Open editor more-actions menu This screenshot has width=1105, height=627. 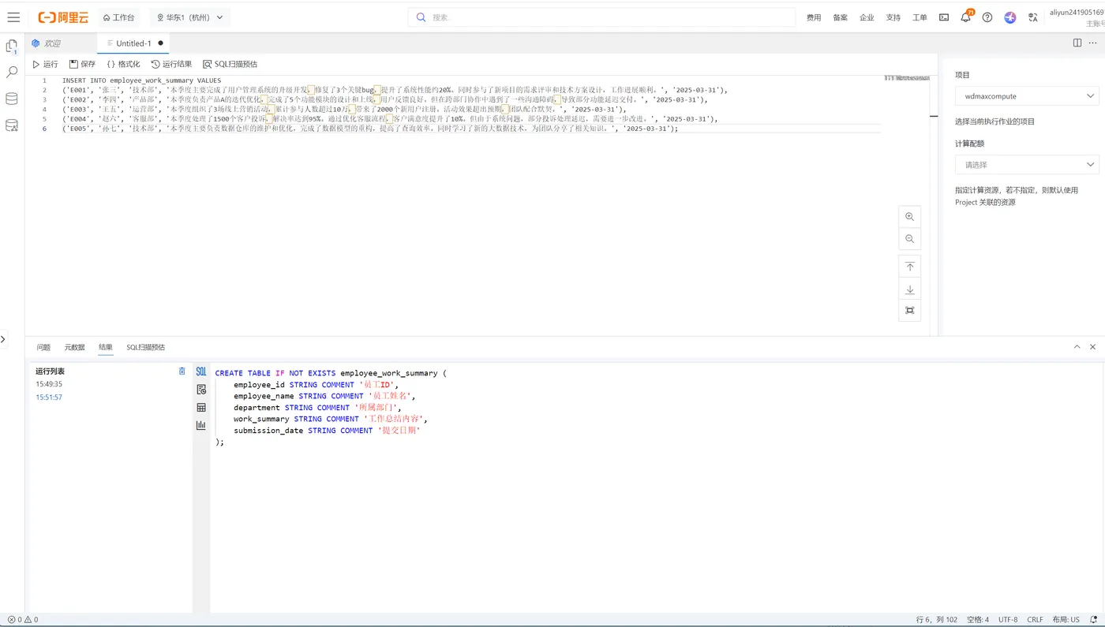[1093, 43]
